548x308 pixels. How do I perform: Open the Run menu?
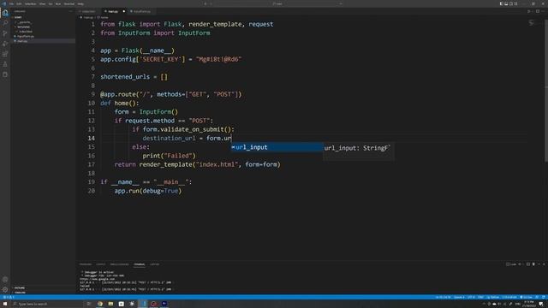click(x=58, y=3)
